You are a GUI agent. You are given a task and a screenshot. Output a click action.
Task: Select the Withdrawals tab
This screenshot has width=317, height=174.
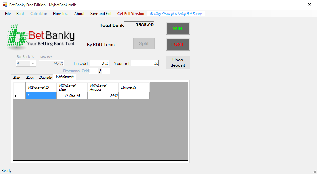pos(64,77)
